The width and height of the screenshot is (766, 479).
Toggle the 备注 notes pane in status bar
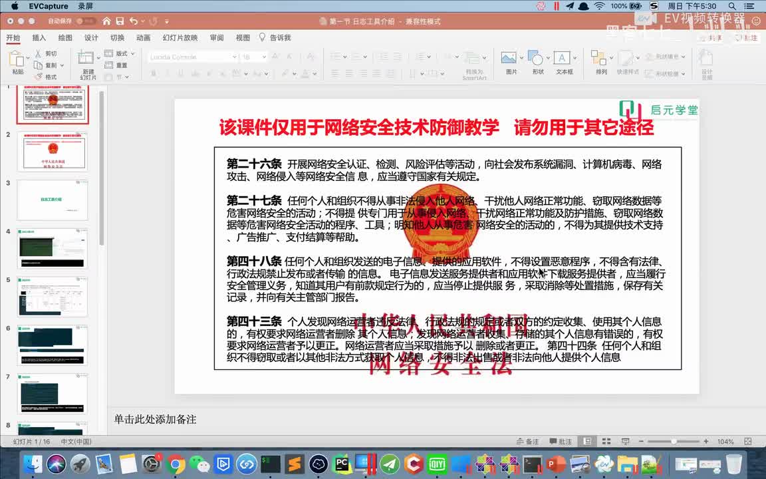coord(527,441)
